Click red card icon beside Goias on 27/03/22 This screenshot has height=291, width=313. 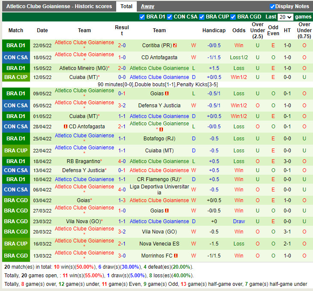(167, 211)
